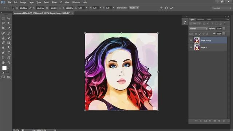Select the Hand tool

tap(3, 63)
